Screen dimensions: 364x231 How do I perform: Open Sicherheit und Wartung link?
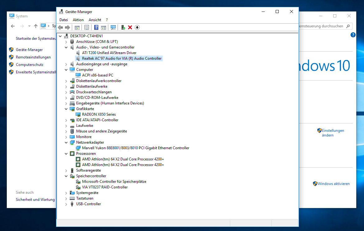(x=35, y=200)
